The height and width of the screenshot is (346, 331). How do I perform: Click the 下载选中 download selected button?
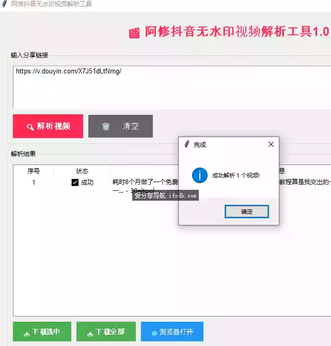point(42,332)
